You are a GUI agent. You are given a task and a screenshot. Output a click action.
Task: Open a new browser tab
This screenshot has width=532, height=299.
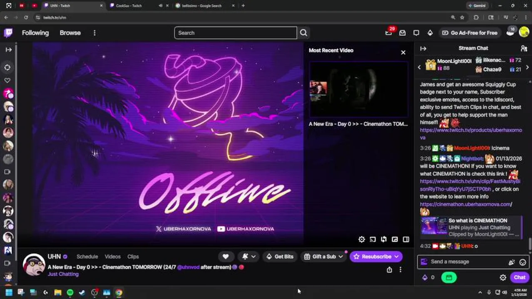[243, 6]
